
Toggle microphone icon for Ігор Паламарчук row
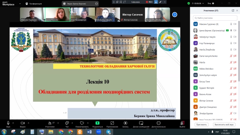231,43
